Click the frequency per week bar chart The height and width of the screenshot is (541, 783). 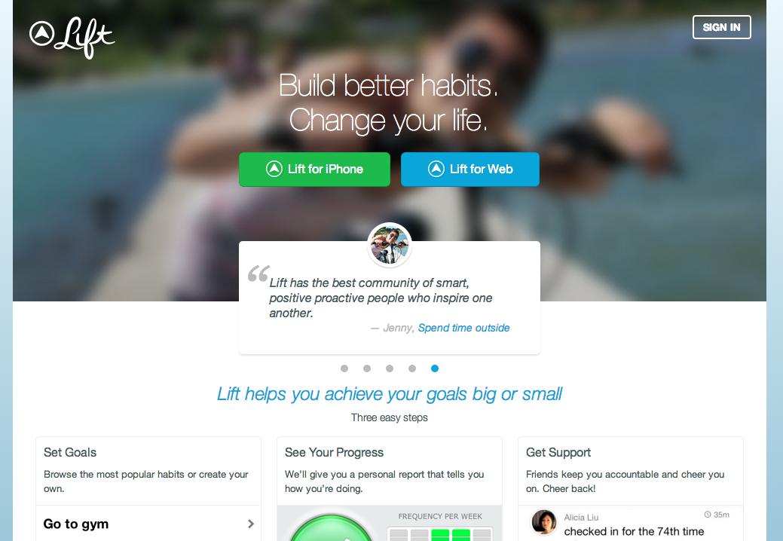[x=440, y=533]
